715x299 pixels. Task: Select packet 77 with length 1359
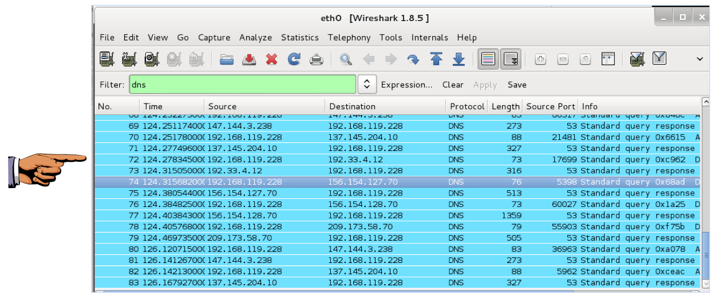[398, 216]
